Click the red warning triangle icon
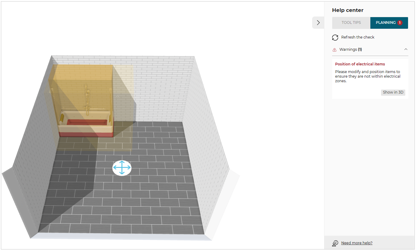Image resolution: width=416 pixels, height=251 pixels. tap(335, 50)
